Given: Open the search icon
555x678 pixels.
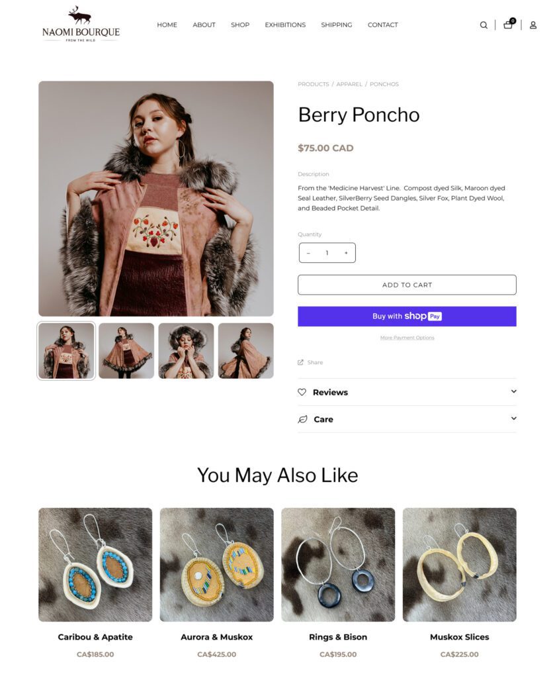Looking at the screenshot, I should [484, 24].
